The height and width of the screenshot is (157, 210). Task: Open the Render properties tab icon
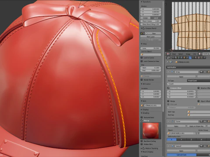tap(173, 58)
